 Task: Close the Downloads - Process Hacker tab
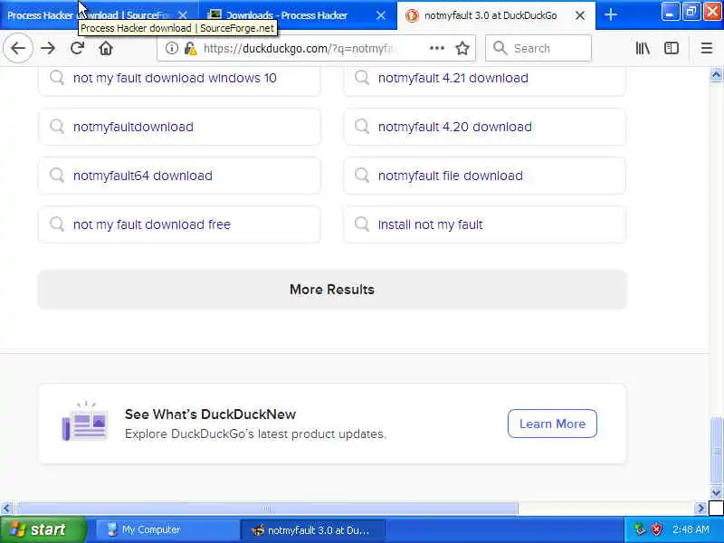[x=381, y=15]
